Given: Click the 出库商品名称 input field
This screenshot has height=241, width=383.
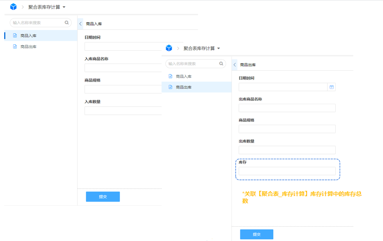Looking at the screenshot, I should click(287, 108).
